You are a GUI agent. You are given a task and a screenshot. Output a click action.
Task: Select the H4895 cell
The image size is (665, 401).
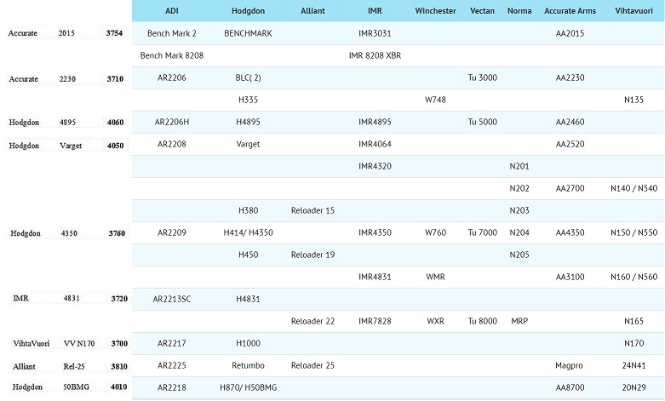(x=248, y=122)
